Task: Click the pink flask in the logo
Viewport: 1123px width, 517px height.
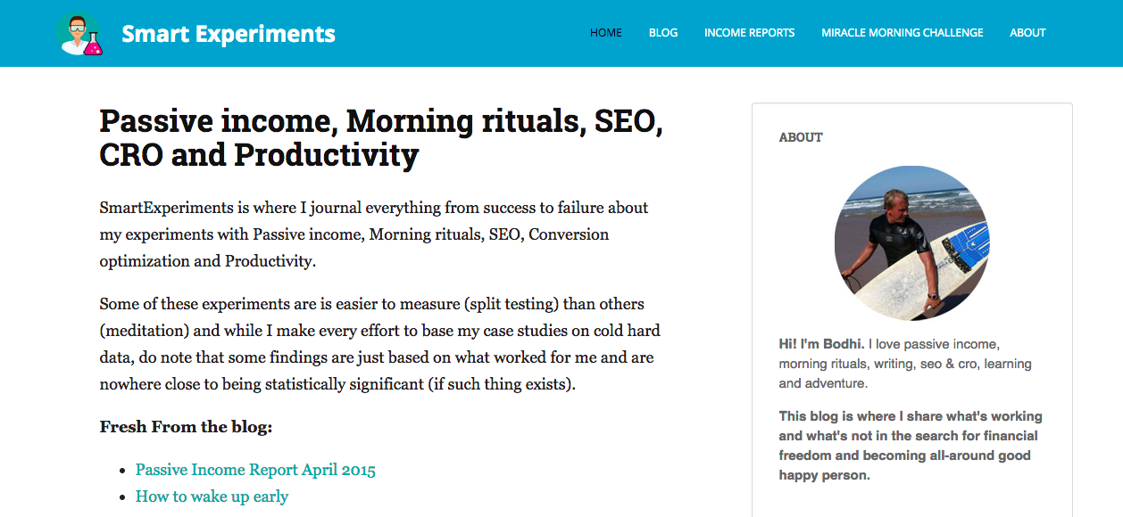Action: pos(93,45)
